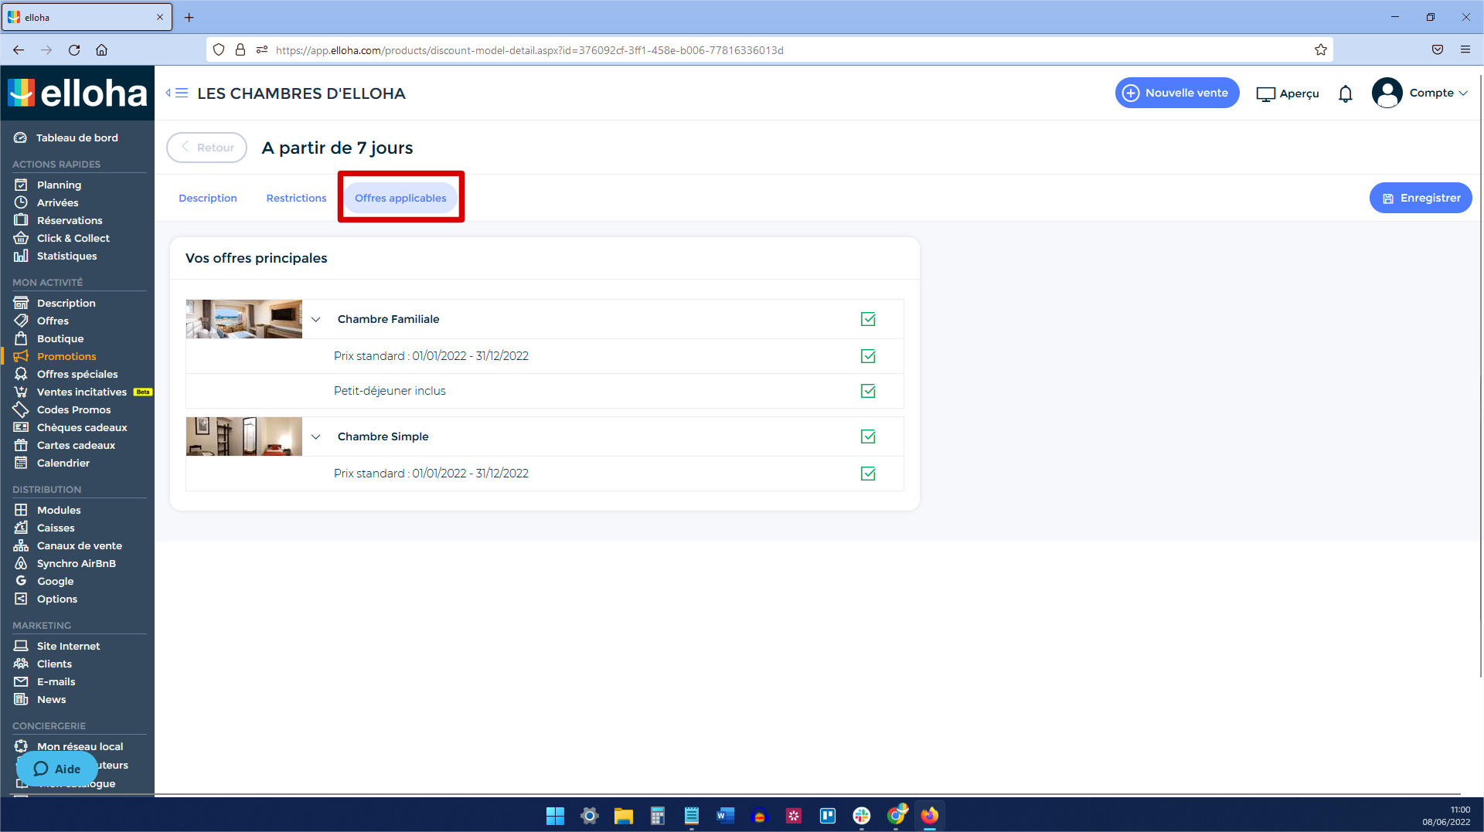
Task: Open Word from taskbar
Action: pyautogui.click(x=725, y=816)
